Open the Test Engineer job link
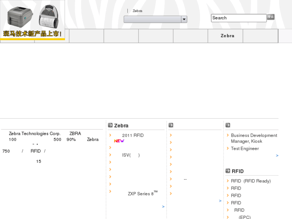 click(245, 149)
